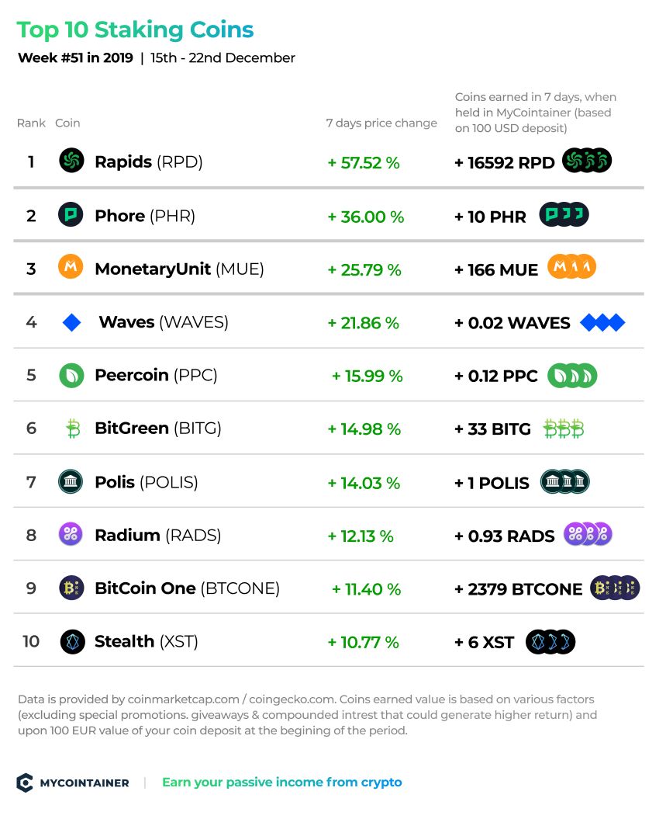666x819 pixels.
Task: Click the Polis coin logo
Action: (71, 481)
